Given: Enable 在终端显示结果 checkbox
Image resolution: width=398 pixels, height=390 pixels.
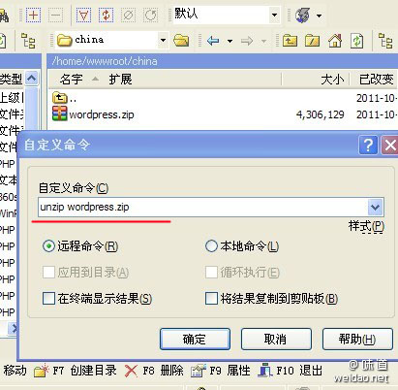Looking at the screenshot, I should pos(48,298).
